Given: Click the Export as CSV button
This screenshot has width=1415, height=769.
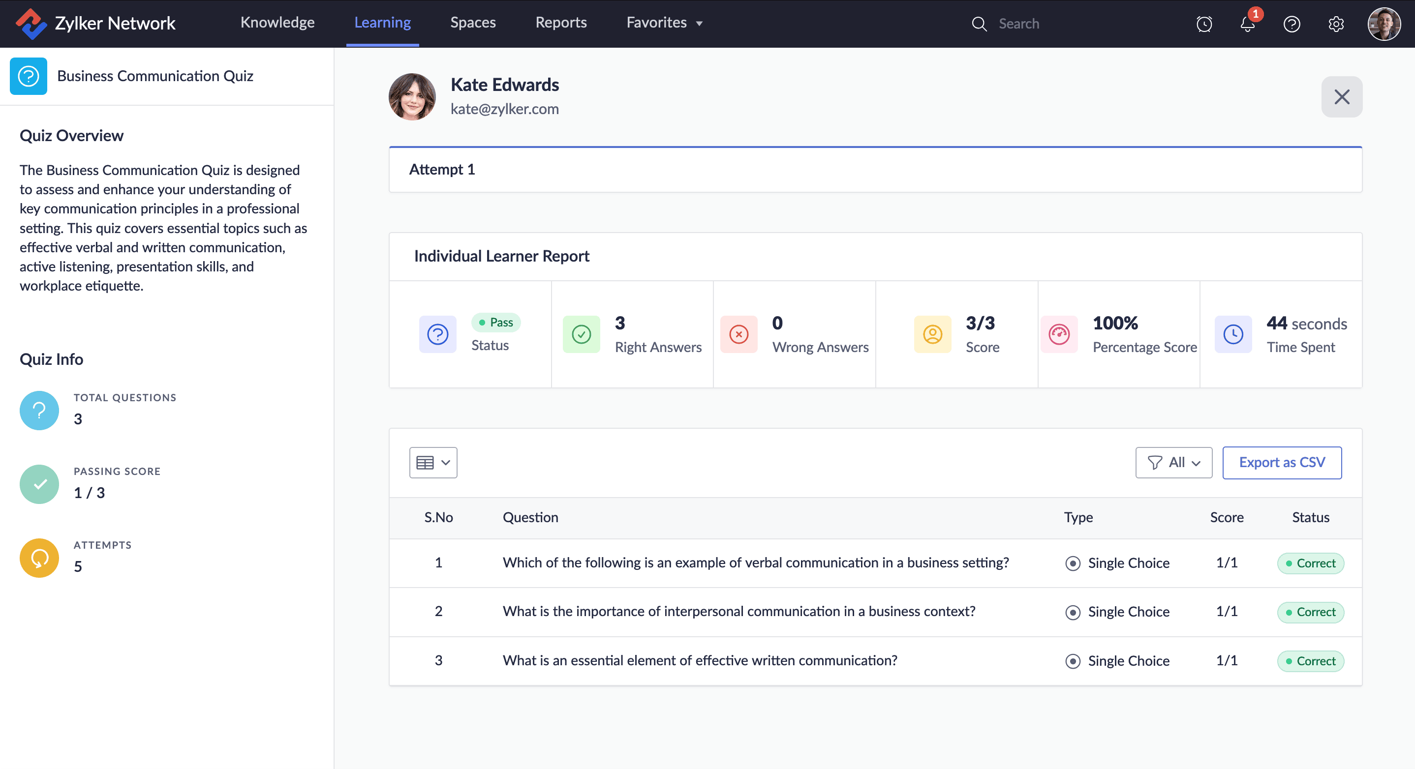Looking at the screenshot, I should (x=1282, y=462).
